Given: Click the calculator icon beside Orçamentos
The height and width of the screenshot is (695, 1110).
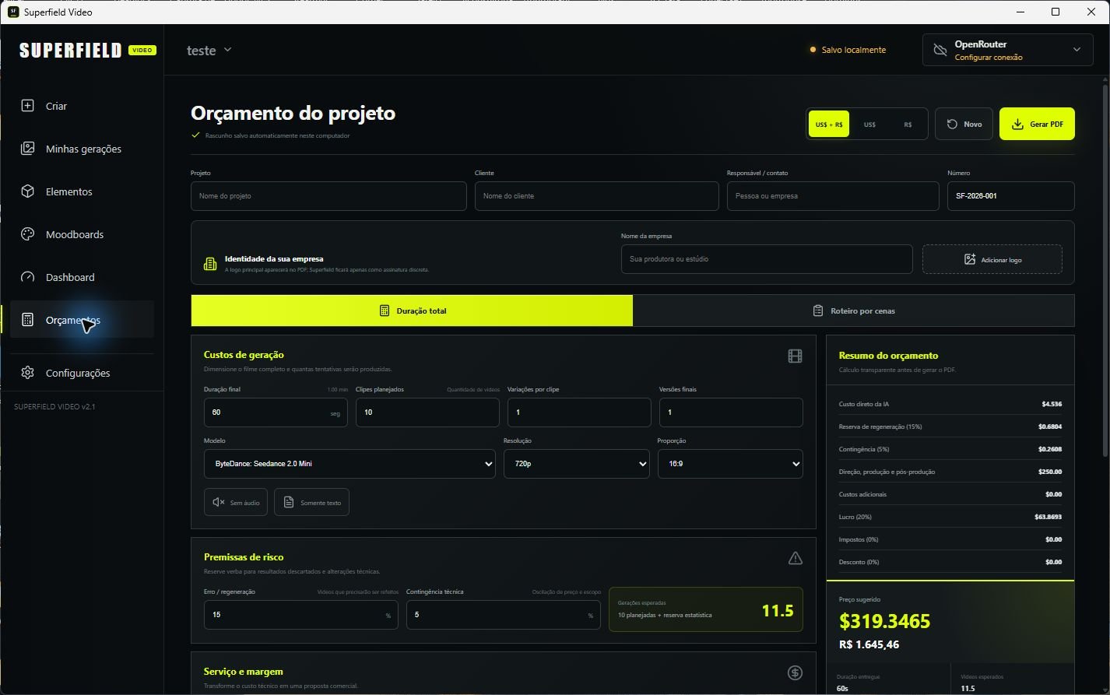Looking at the screenshot, I should 27,320.
